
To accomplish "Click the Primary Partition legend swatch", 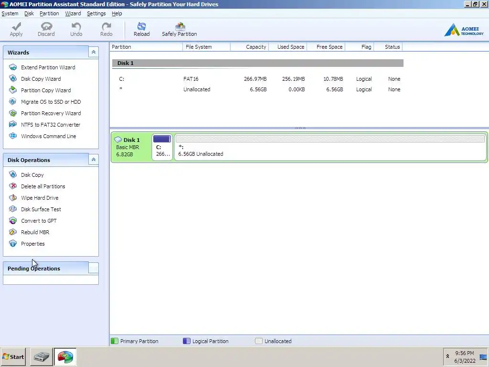I will coord(115,341).
